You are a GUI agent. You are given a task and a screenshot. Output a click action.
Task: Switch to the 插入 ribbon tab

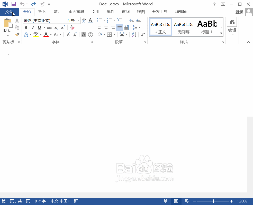pos(42,12)
